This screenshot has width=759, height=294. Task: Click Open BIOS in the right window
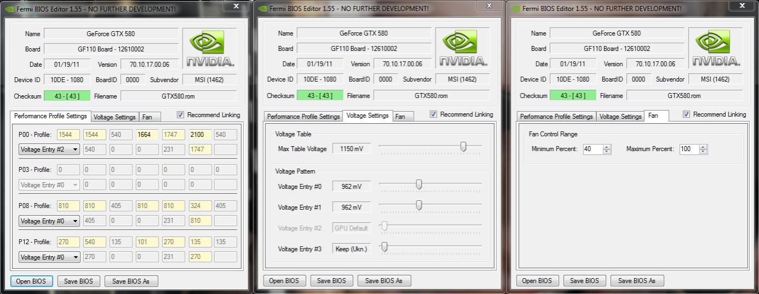click(538, 281)
